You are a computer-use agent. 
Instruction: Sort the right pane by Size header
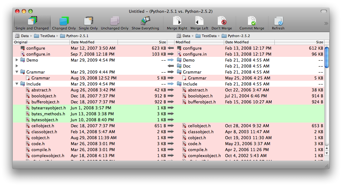pyautogui.click(x=299, y=42)
